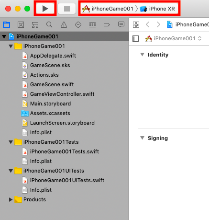Collapse the iPhoneGame001Tests group

coord(11,142)
